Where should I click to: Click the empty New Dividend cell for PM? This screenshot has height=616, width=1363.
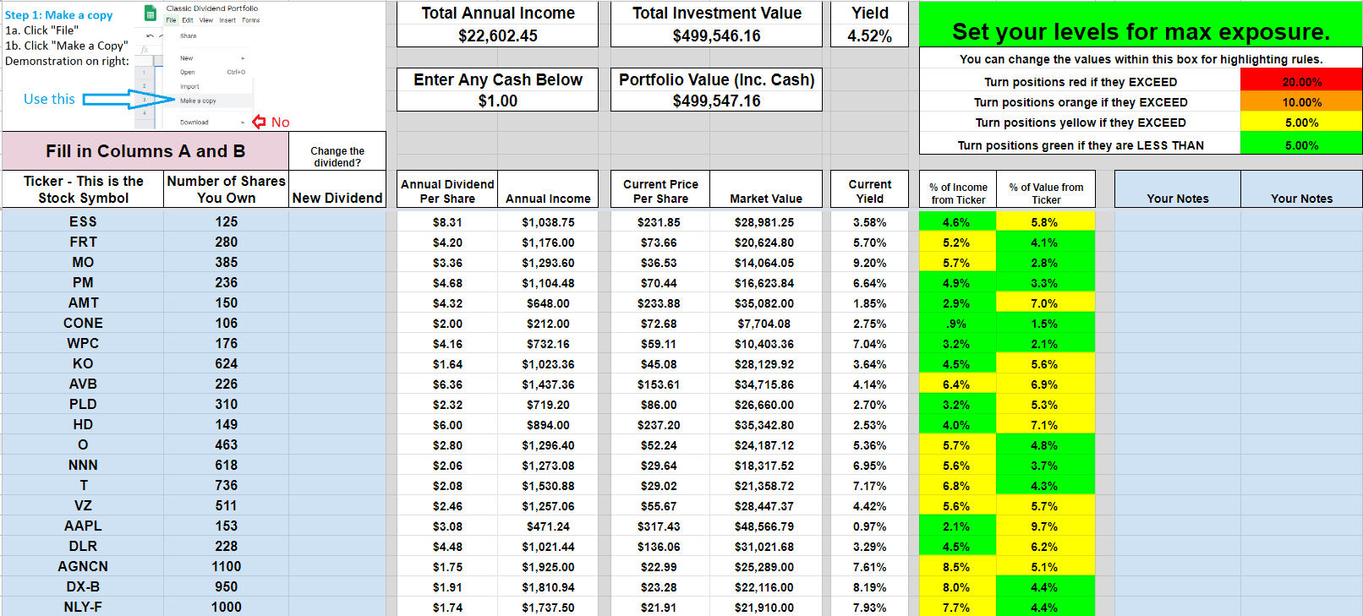[337, 282]
